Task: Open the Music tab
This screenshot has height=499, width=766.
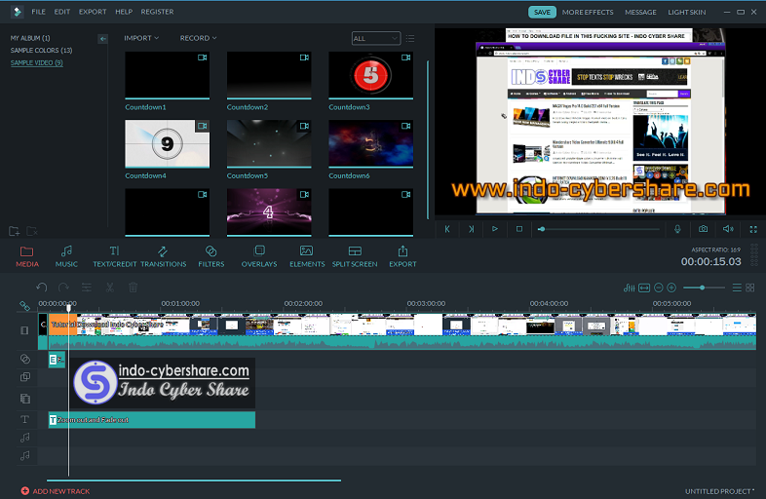Action: coord(66,256)
